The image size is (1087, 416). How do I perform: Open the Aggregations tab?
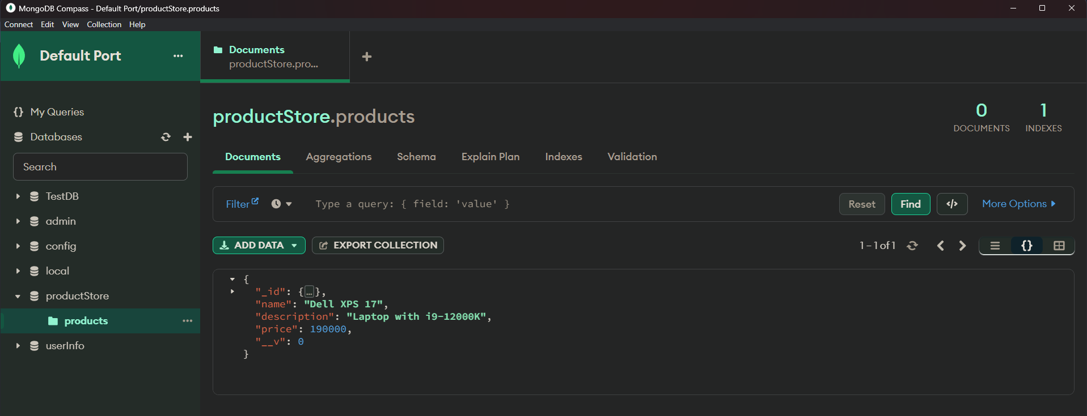(x=339, y=157)
